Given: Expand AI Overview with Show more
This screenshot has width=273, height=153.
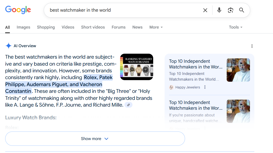Looking at the screenshot, I should (x=95, y=139).
